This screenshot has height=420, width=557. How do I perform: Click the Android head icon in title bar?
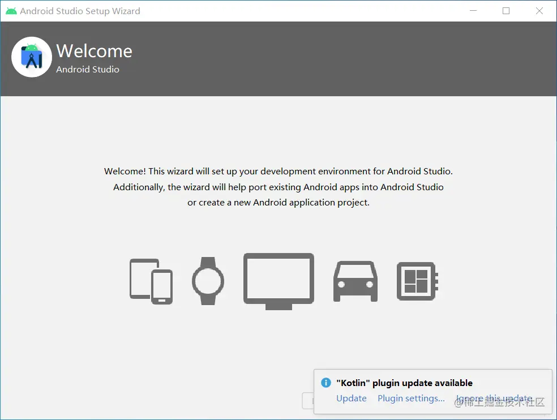tap(11, 11)
